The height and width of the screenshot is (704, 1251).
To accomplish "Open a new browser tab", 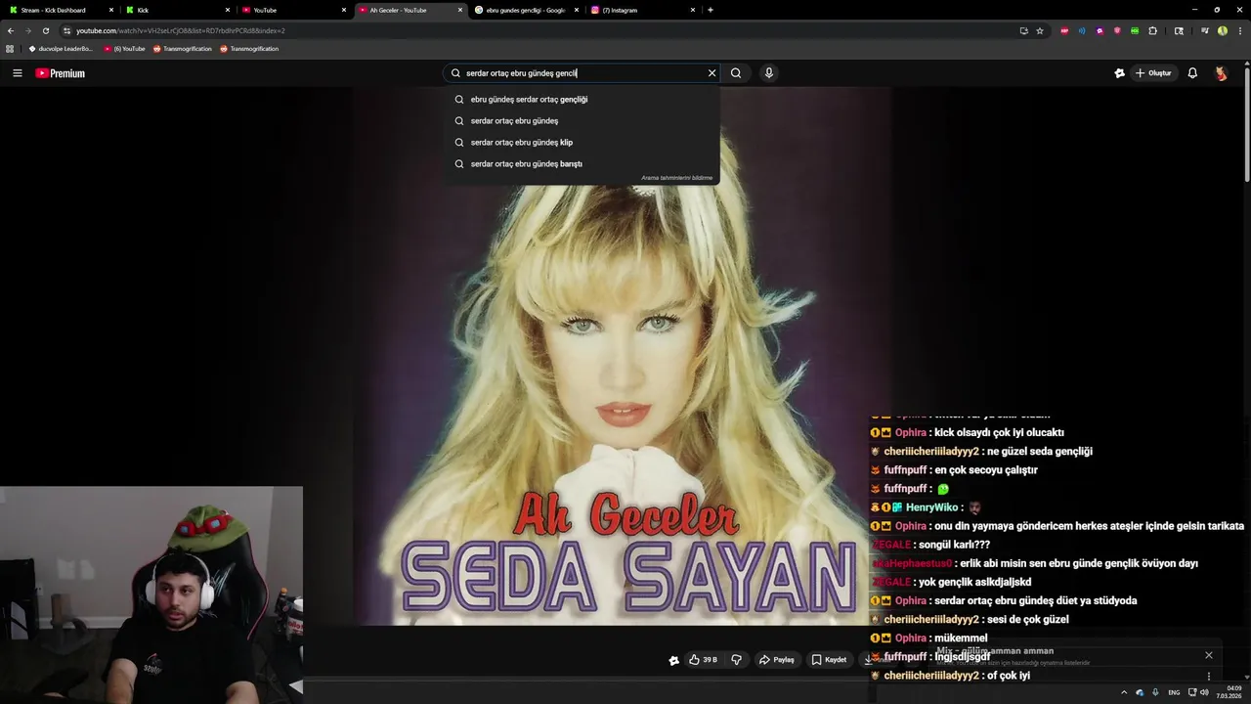I will (711, 10).
